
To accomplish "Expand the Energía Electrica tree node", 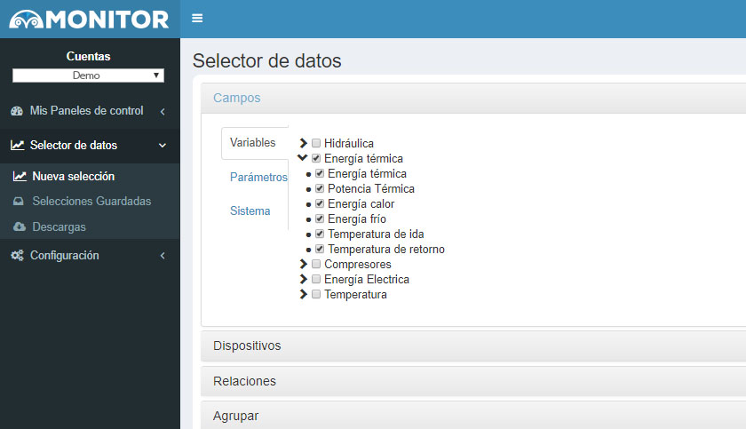I will 303,279.
